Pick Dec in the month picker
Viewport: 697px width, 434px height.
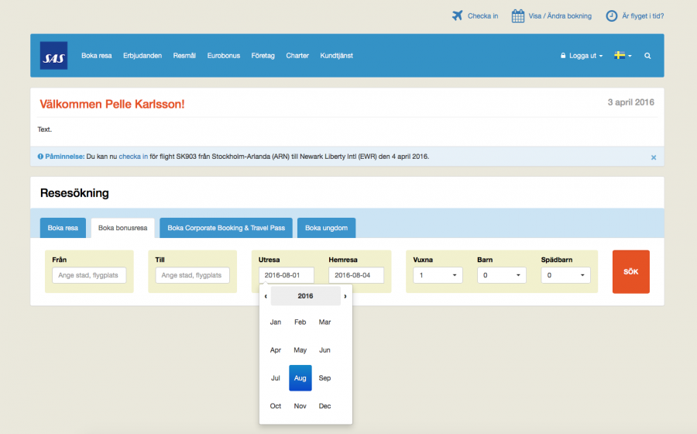pyautogui.click(x=324, y=406)
